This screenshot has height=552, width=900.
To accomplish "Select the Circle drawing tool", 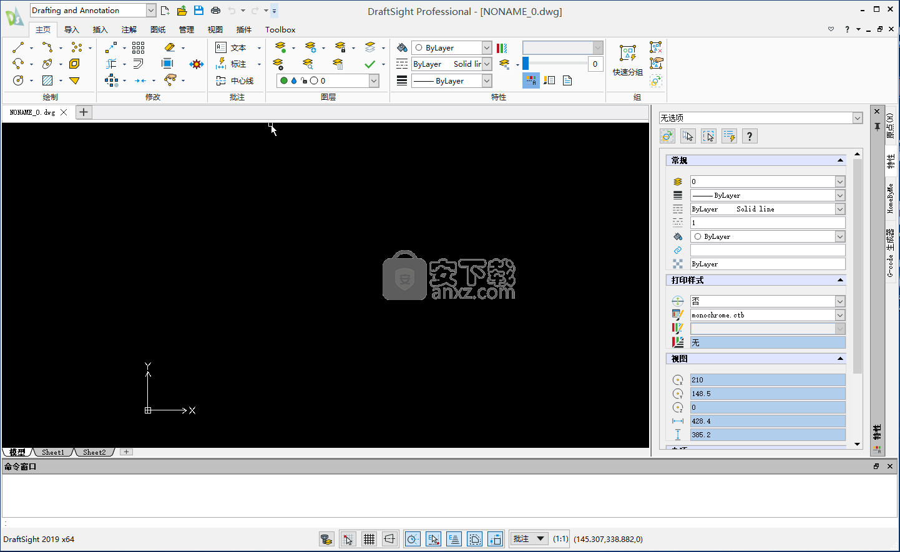I will click(x=18, y=80).
